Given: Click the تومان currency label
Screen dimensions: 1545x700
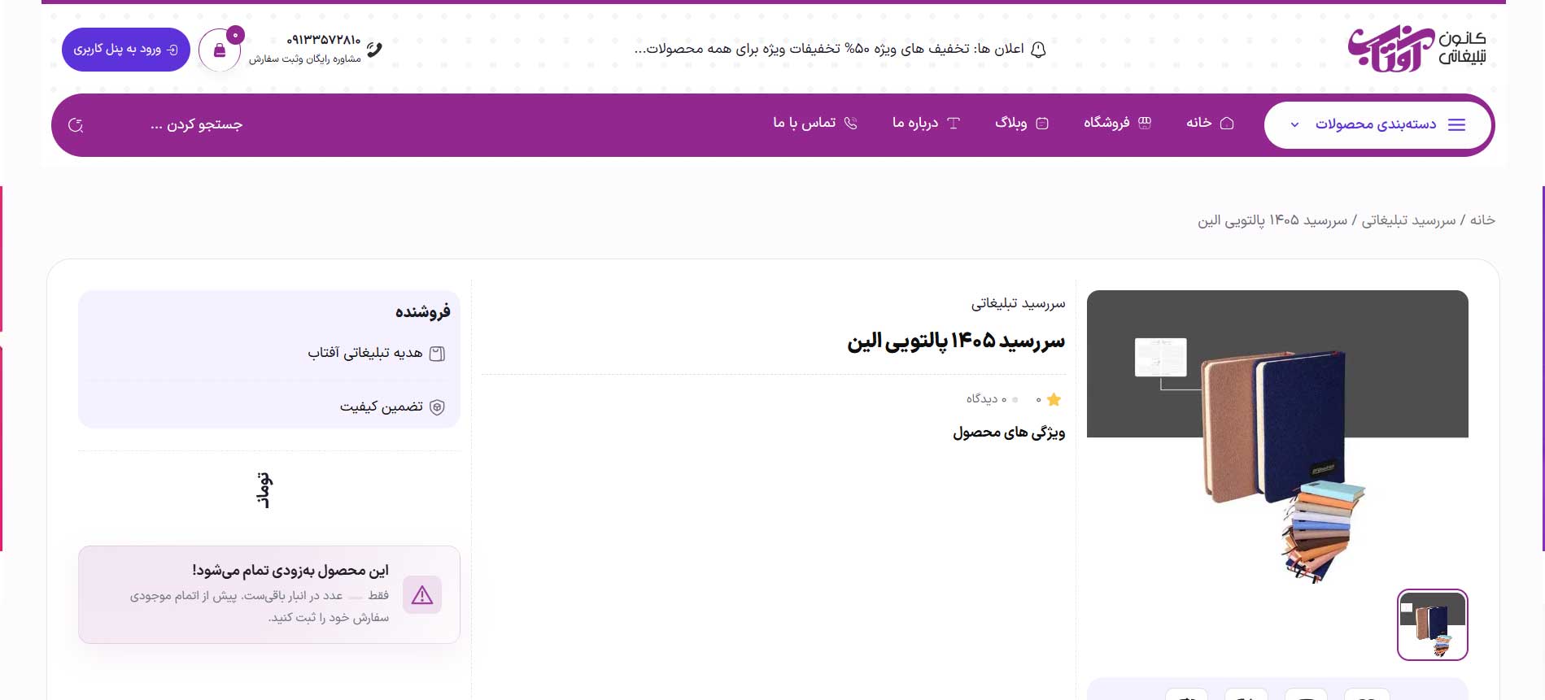Looking at the screenshot, I should (x=264, y=489).
